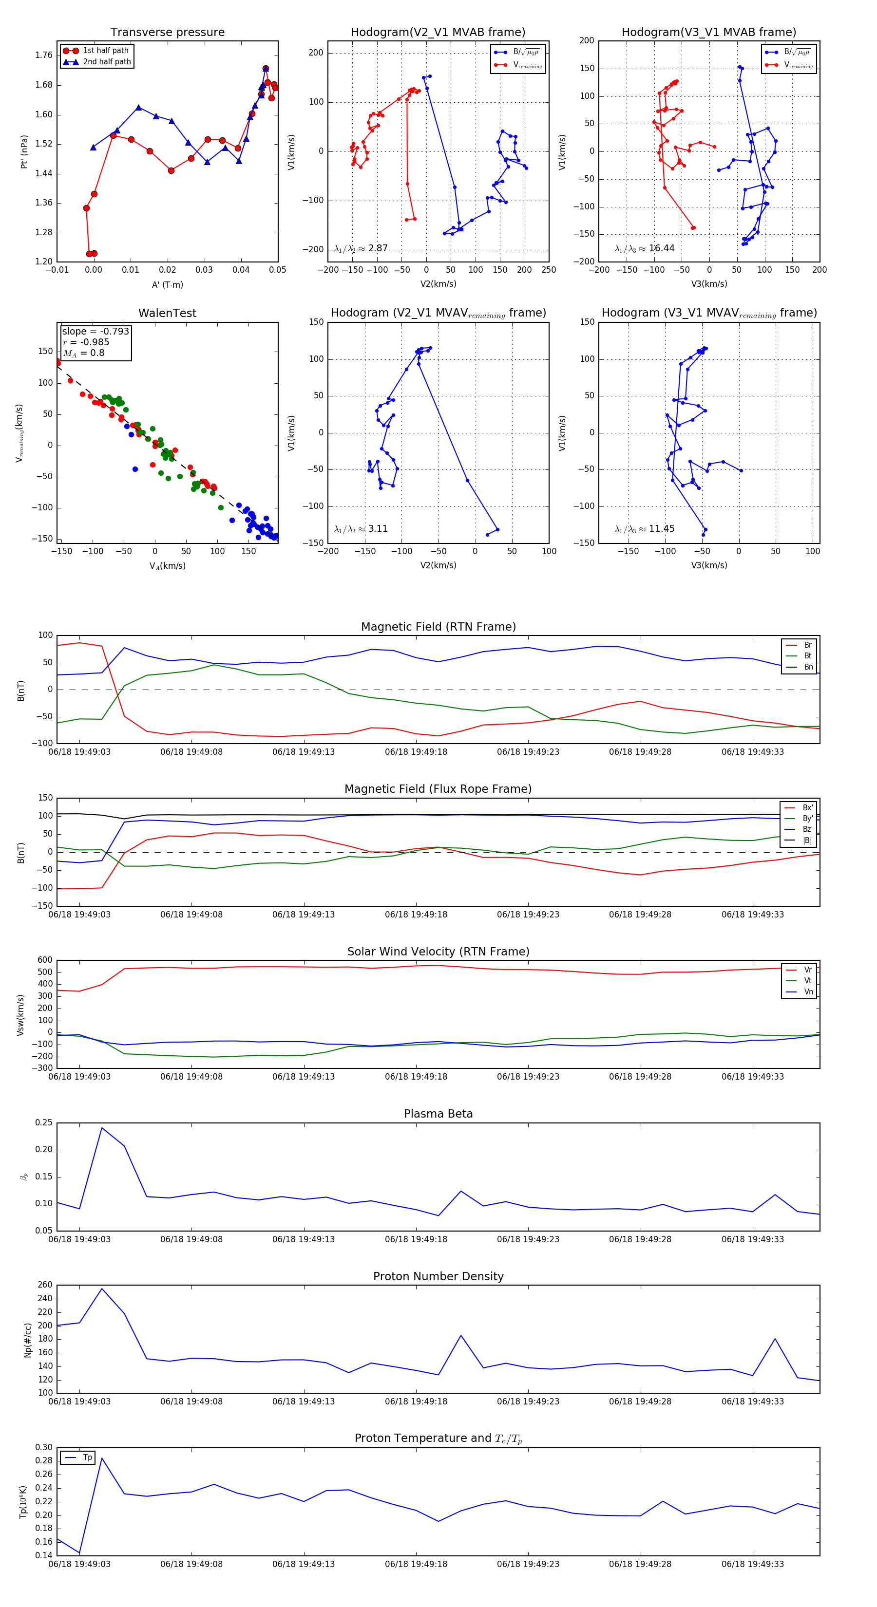
Task: Select 'Br' legend entry in RTN magnetic plot
Action: 799,645
